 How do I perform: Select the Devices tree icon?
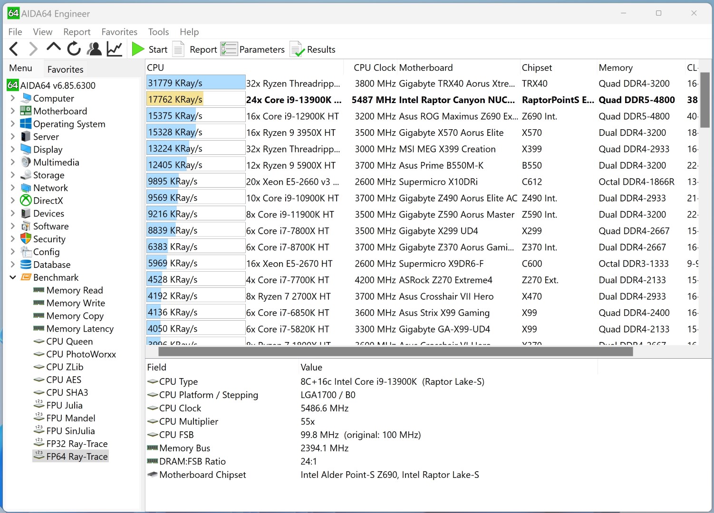click(x=26, y=214)
